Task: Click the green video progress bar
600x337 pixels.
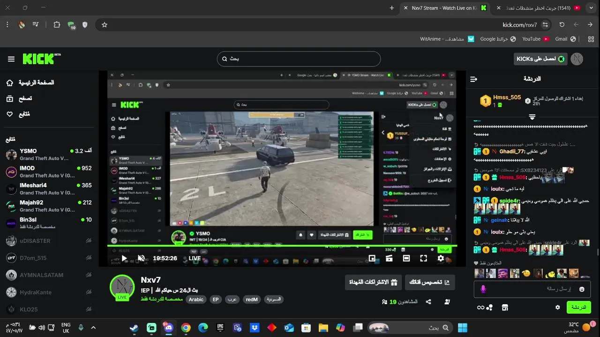Action: (282, 245)
